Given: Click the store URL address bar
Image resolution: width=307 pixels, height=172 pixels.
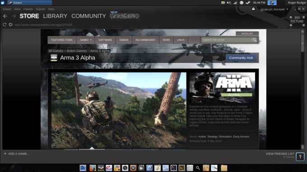Looking at the screenshot, I should coord(43,25).
